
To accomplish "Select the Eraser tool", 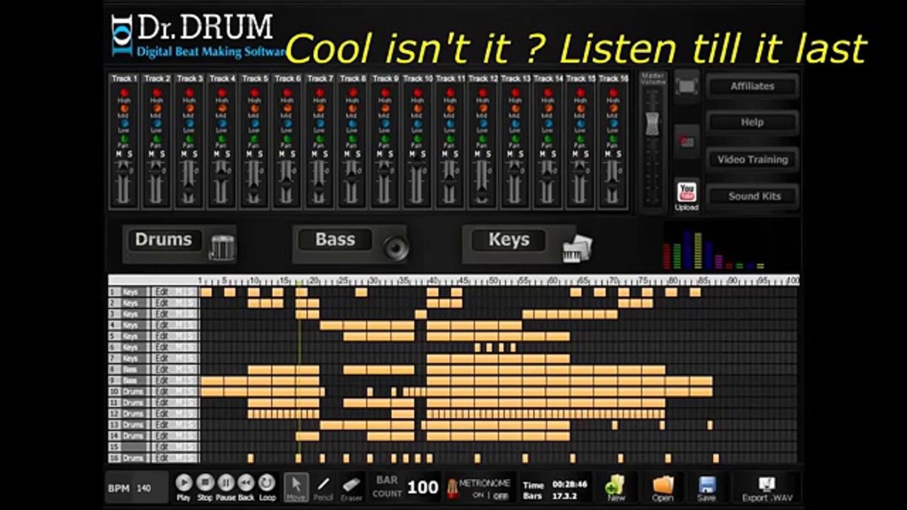I will tap(351, 487).
